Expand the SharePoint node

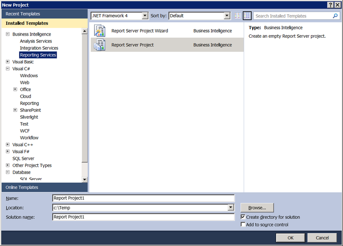tap(15, 110)
